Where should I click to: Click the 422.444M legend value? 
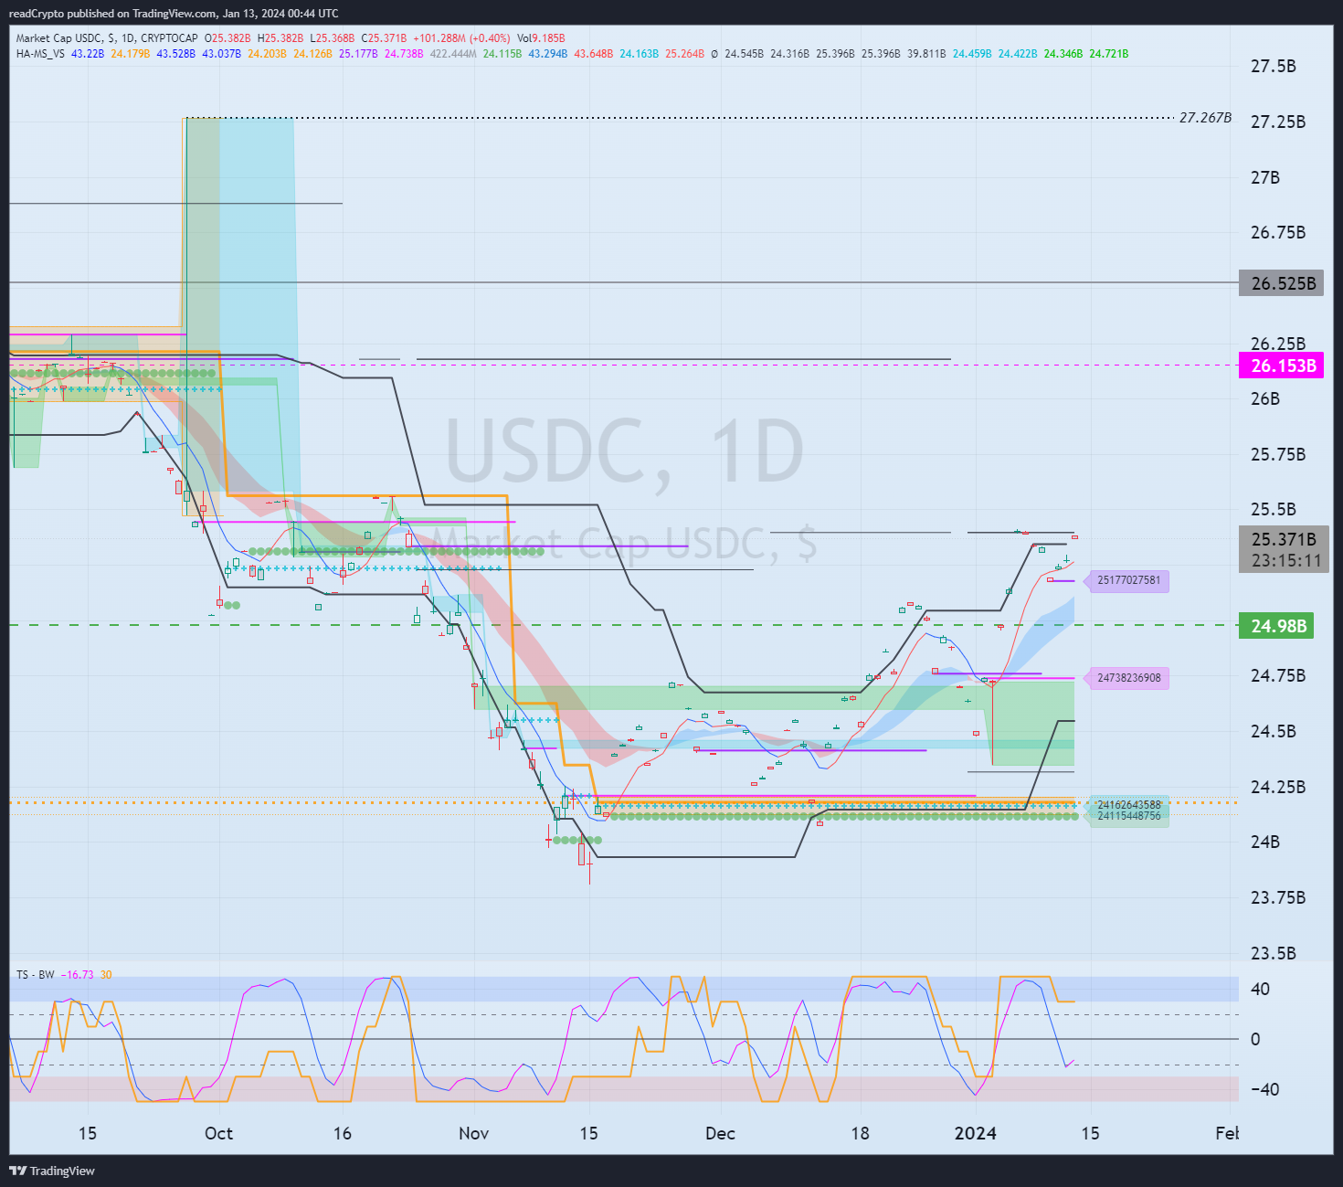[453, 54]
